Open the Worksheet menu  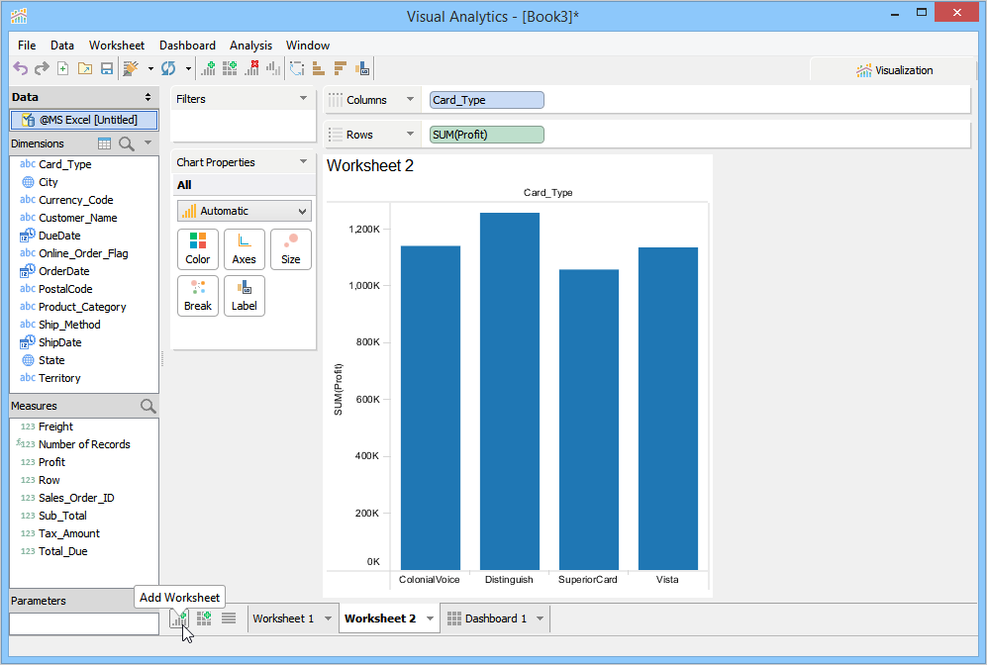pyautogui.click(x=117, y=46)
